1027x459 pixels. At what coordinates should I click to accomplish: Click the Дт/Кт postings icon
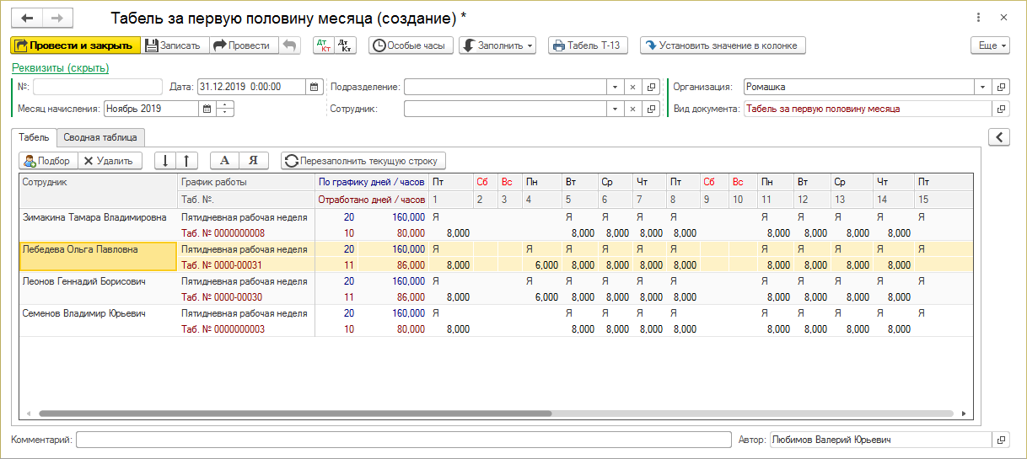324,45
